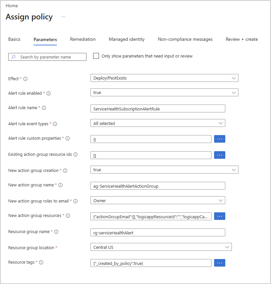
Task: Open editor for Alert rule custom properties
Action: coord(219,139)
